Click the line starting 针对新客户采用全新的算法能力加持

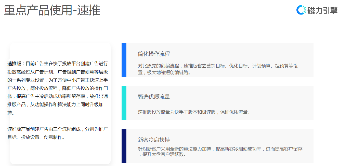click(x=220, y=149)
